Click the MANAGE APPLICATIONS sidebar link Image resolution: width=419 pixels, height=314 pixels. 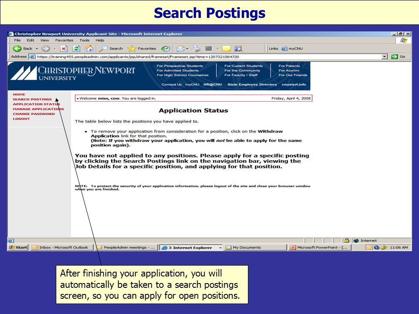coord(38,109)
